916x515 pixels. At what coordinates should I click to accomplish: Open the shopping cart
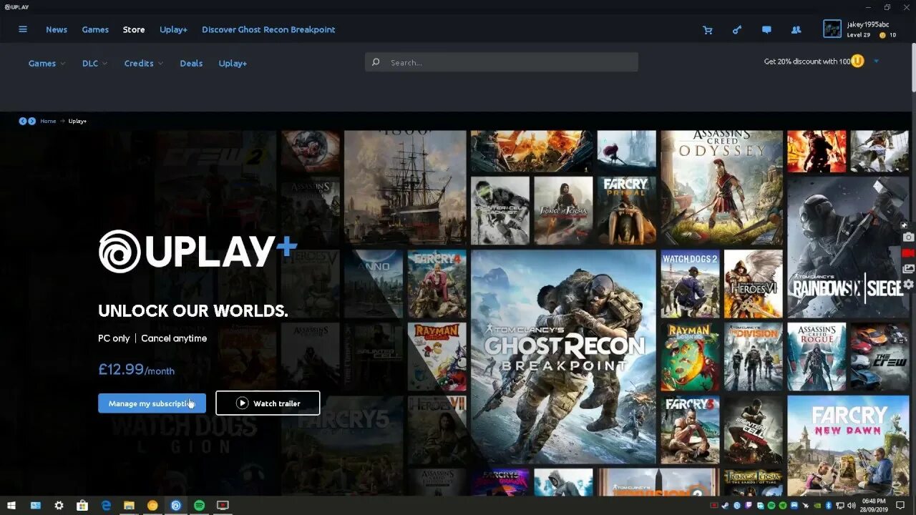coord(708,30)
